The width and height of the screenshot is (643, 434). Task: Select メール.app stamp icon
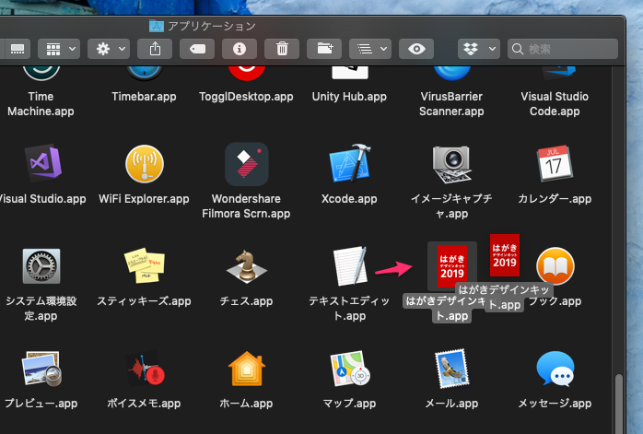tap(452, 369)
